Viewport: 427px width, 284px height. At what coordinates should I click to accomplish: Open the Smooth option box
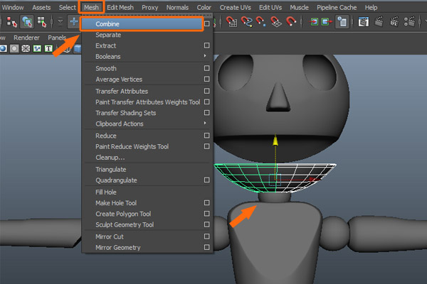coord(206,69)
